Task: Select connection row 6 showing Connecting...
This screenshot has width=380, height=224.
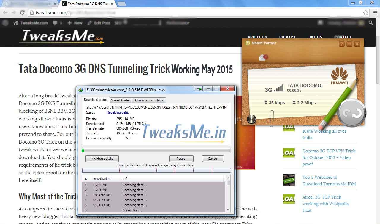Action: (154, 210)
